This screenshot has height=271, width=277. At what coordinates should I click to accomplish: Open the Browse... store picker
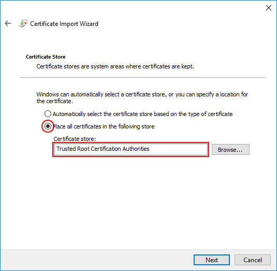230,150
